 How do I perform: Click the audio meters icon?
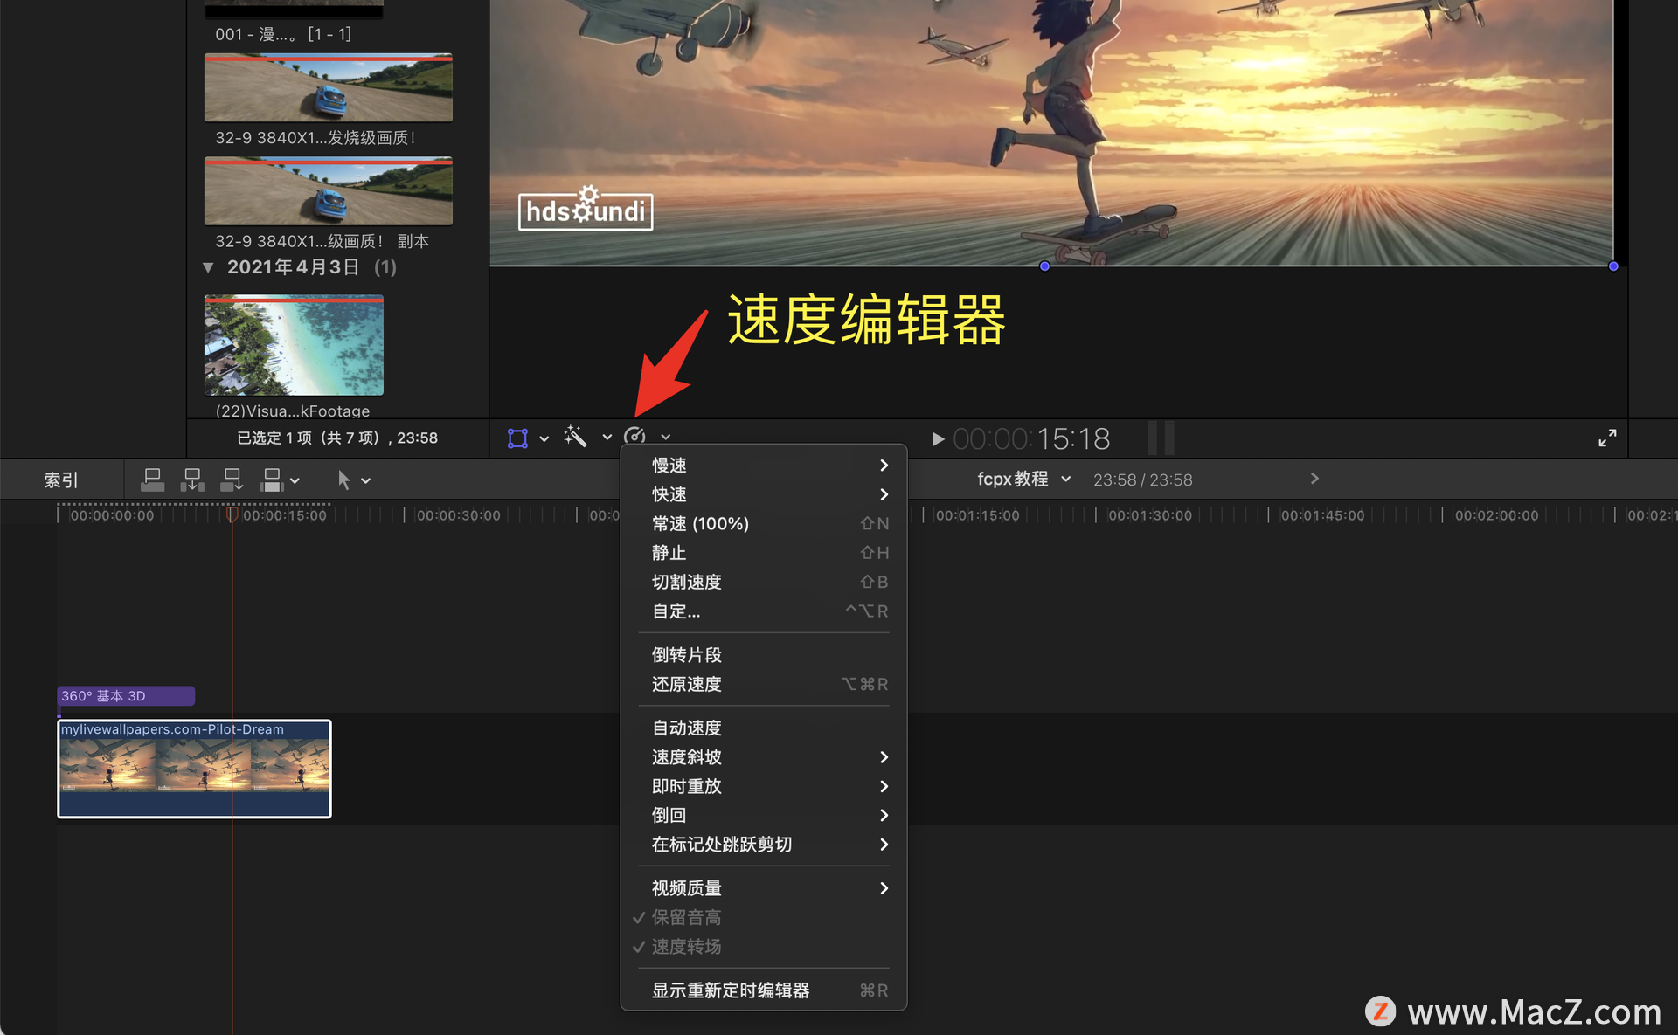[x=1161, y=438]
